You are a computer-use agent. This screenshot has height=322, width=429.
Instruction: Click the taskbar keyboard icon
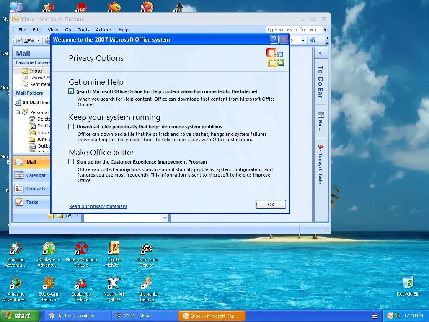coord(375,316)
